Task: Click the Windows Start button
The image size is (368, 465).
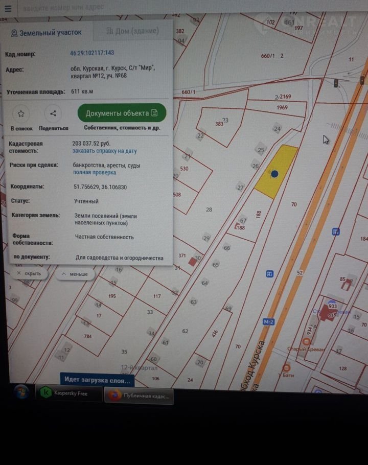Action: click(21, 392)
